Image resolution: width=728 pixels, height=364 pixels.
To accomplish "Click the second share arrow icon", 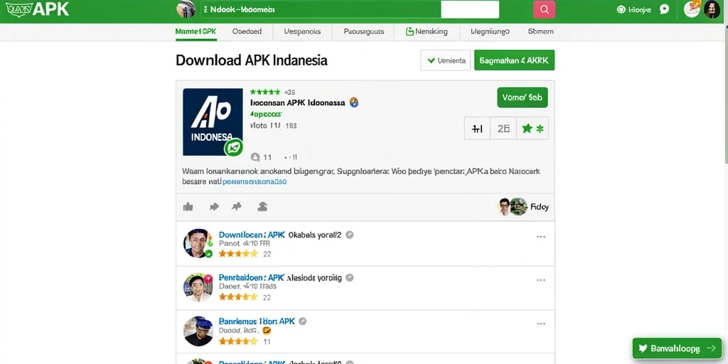I will click(x=237, y=207).
